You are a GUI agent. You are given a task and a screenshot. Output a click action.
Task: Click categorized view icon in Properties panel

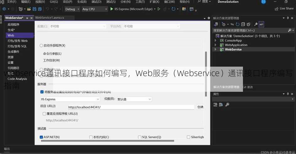click(x=215, y=104)
